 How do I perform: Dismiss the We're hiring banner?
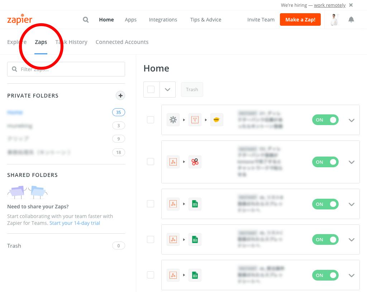[351, 5]
